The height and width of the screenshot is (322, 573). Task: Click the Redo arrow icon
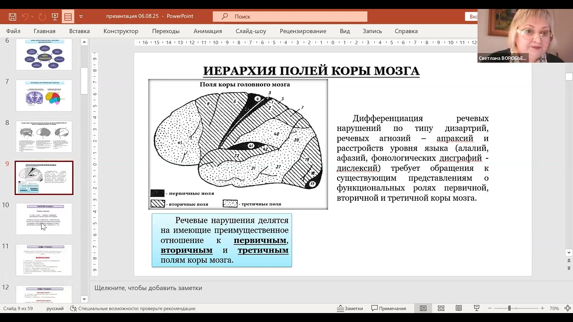click(x=42, y=17)
